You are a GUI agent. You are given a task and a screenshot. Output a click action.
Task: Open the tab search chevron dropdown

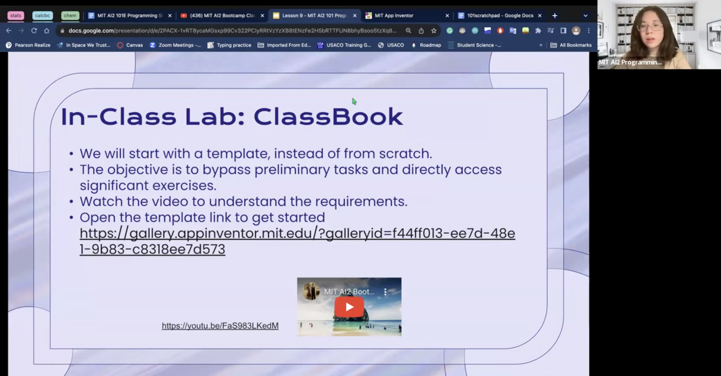(585, 16)
